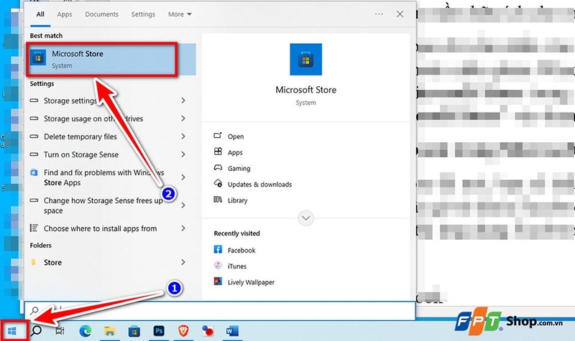Click the search input field
The image size is (575, 341).
(220, 311)
